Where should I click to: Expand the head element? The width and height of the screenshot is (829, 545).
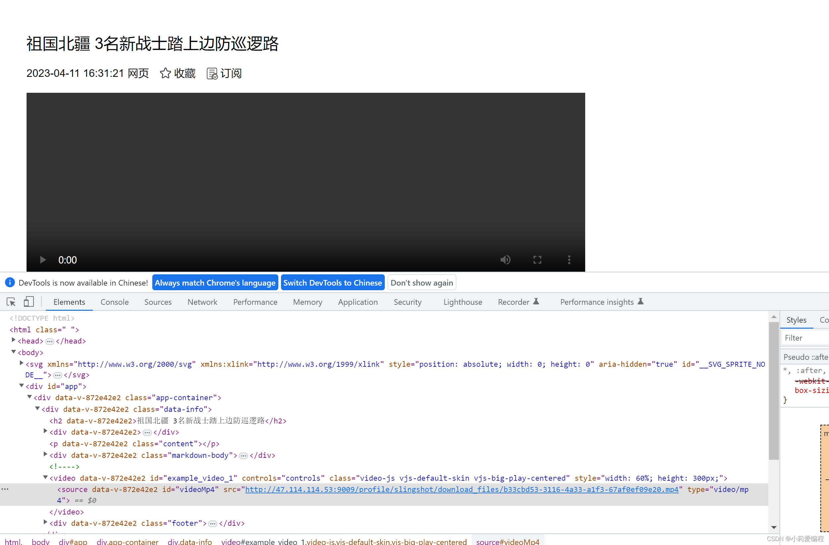14,340
